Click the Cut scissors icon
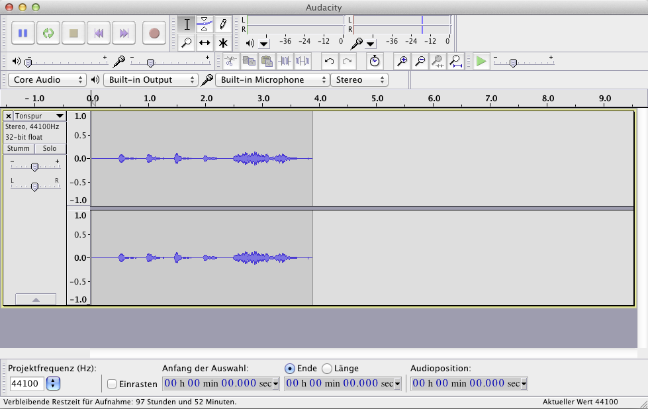Viewport: 648px width, 409px height. [x=230, y=62]
